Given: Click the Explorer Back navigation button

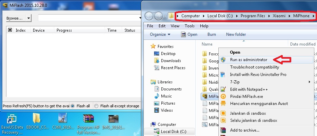Looking at the screenshot, I should (149, 16).
